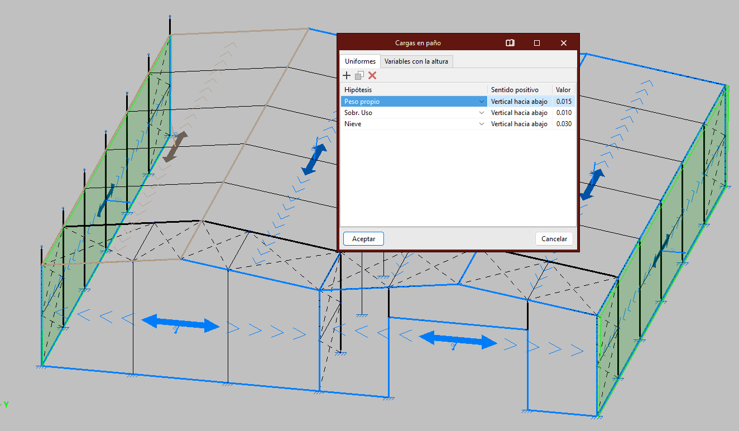Delete the selected load with red X
The height and width of the screenshot is (431, 739).
[x=372, y=75]
